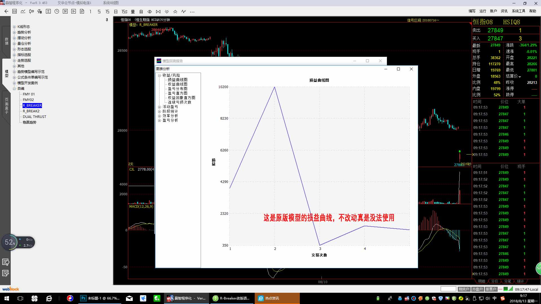The image size is (541, 304).
Task: Click the sigma statistics toolbar icon
Action: pyautogui.click(x=48, y=12)
